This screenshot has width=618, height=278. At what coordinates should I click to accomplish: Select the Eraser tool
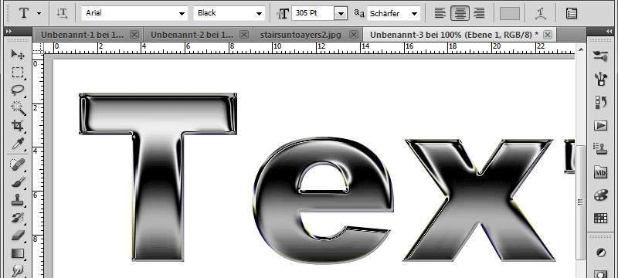(17, 236)
